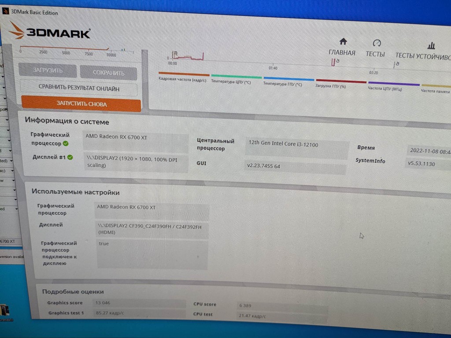Select the green Температура ЦПУ legend bar
Image resolution: width=451 pixels, height=338 pixels.
[237, 77]
